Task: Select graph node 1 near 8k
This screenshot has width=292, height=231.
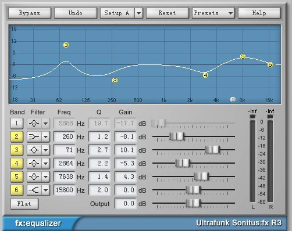Action: (x=233, y=100)
